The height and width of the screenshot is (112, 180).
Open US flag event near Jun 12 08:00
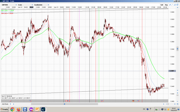[30, 101]
